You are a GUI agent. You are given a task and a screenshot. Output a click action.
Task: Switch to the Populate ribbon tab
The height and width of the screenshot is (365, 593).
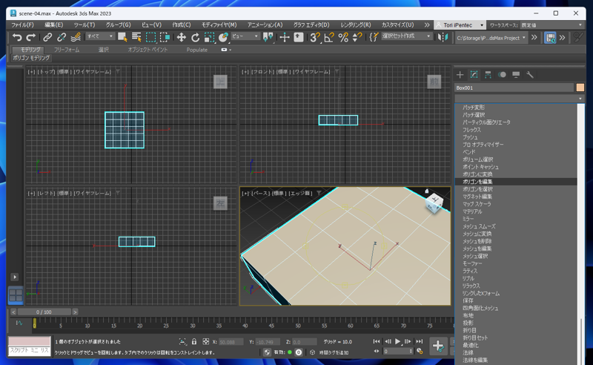[x=196, y=50]
